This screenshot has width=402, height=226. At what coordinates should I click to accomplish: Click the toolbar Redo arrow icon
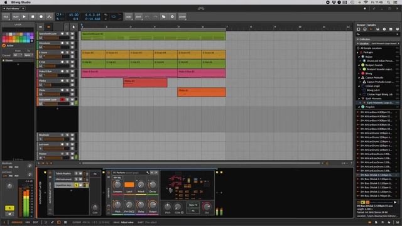pos(155,17)
